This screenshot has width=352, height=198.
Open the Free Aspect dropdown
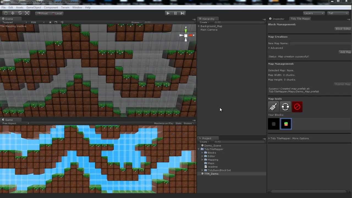pos(15,123)
